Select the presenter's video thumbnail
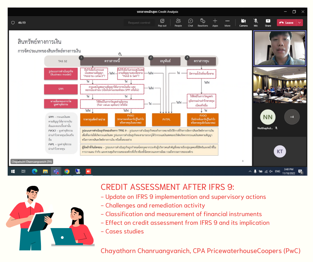313x262 pixels. tap(279, 49)
